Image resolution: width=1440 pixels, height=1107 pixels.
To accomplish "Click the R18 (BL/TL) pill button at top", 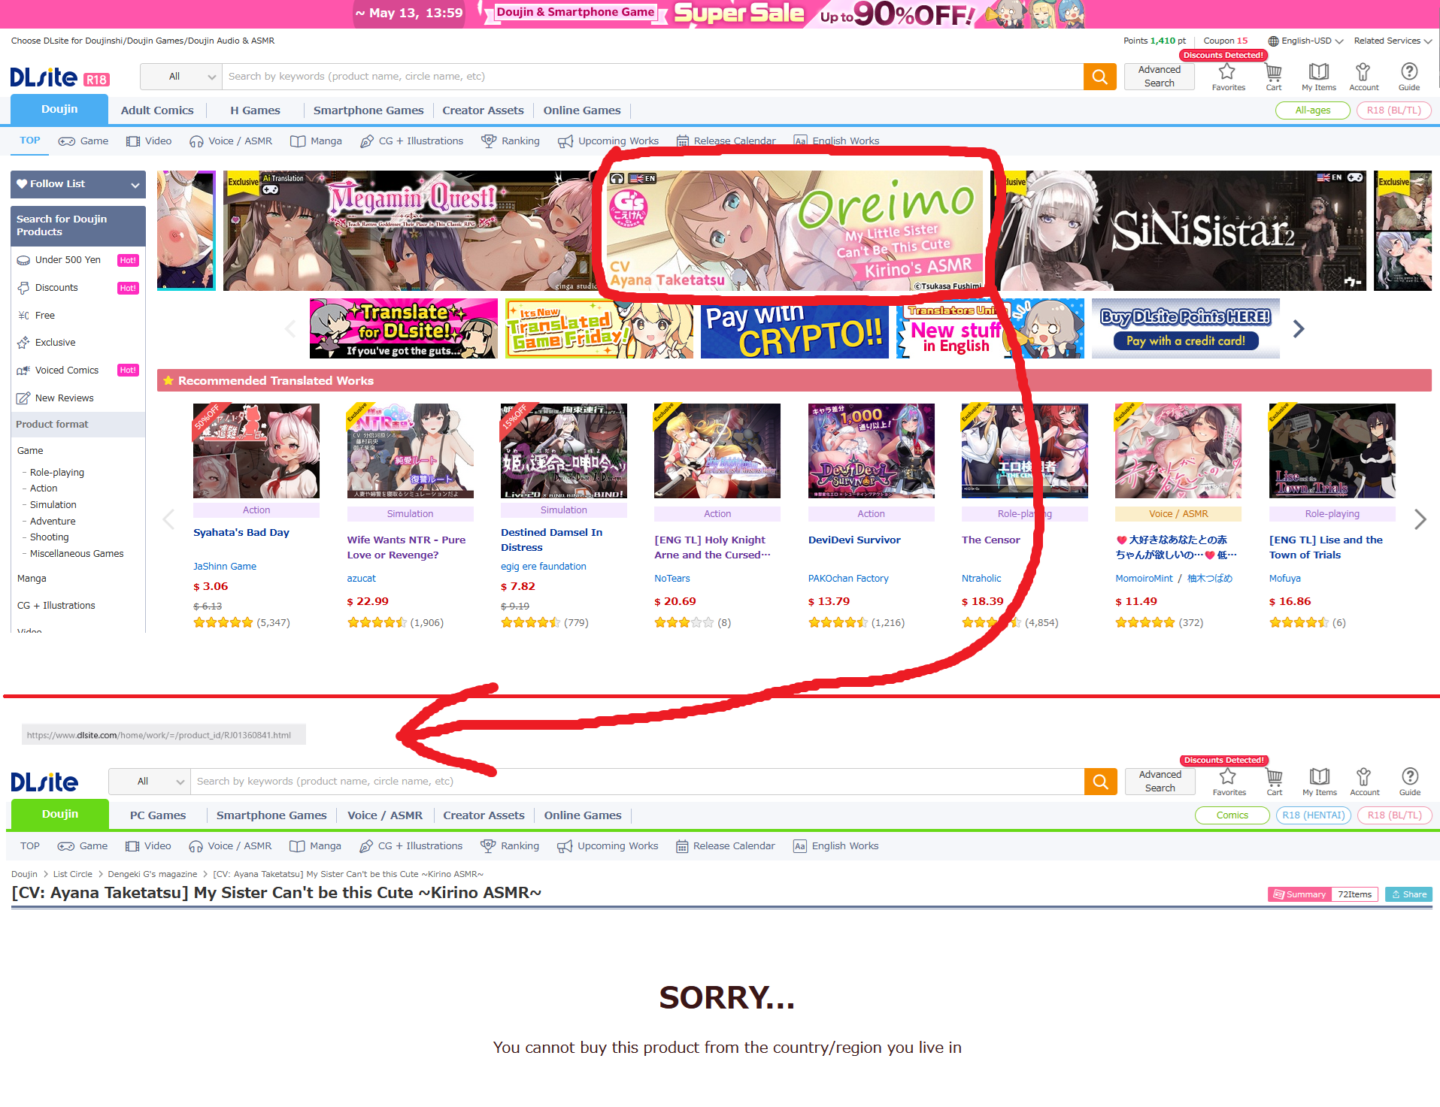I will [1393, 110].
